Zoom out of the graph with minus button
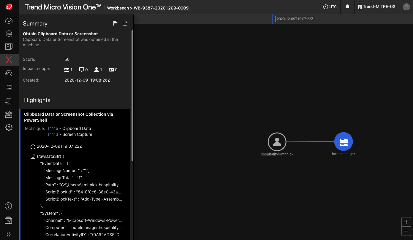The height and width of the screenshot is (240, 413). coord(406,231)
